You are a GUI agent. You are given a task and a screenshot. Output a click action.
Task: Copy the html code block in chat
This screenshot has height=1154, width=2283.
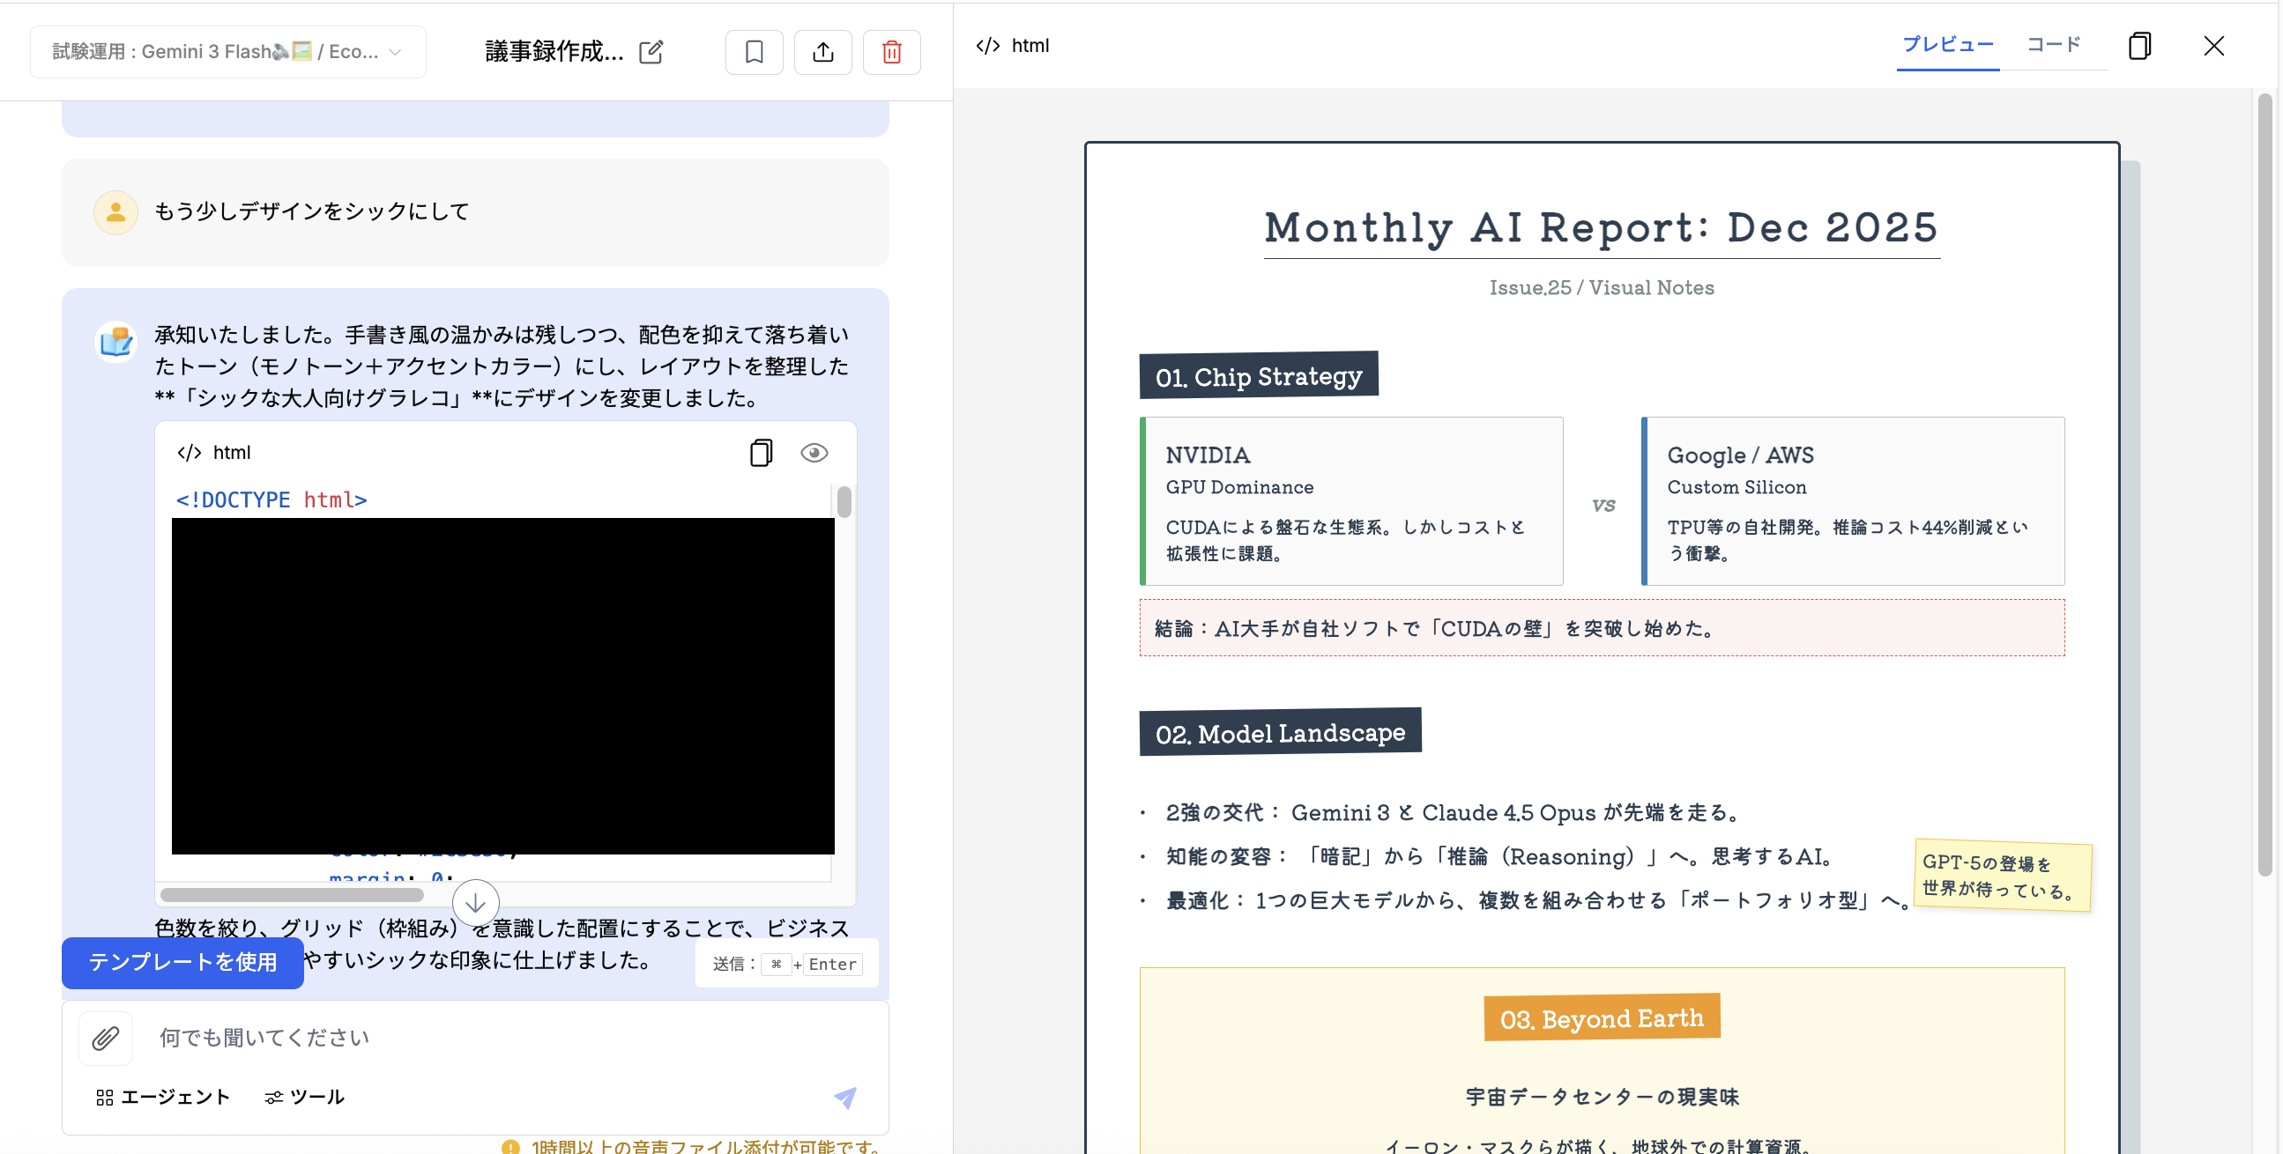click(x=761, y=453)
